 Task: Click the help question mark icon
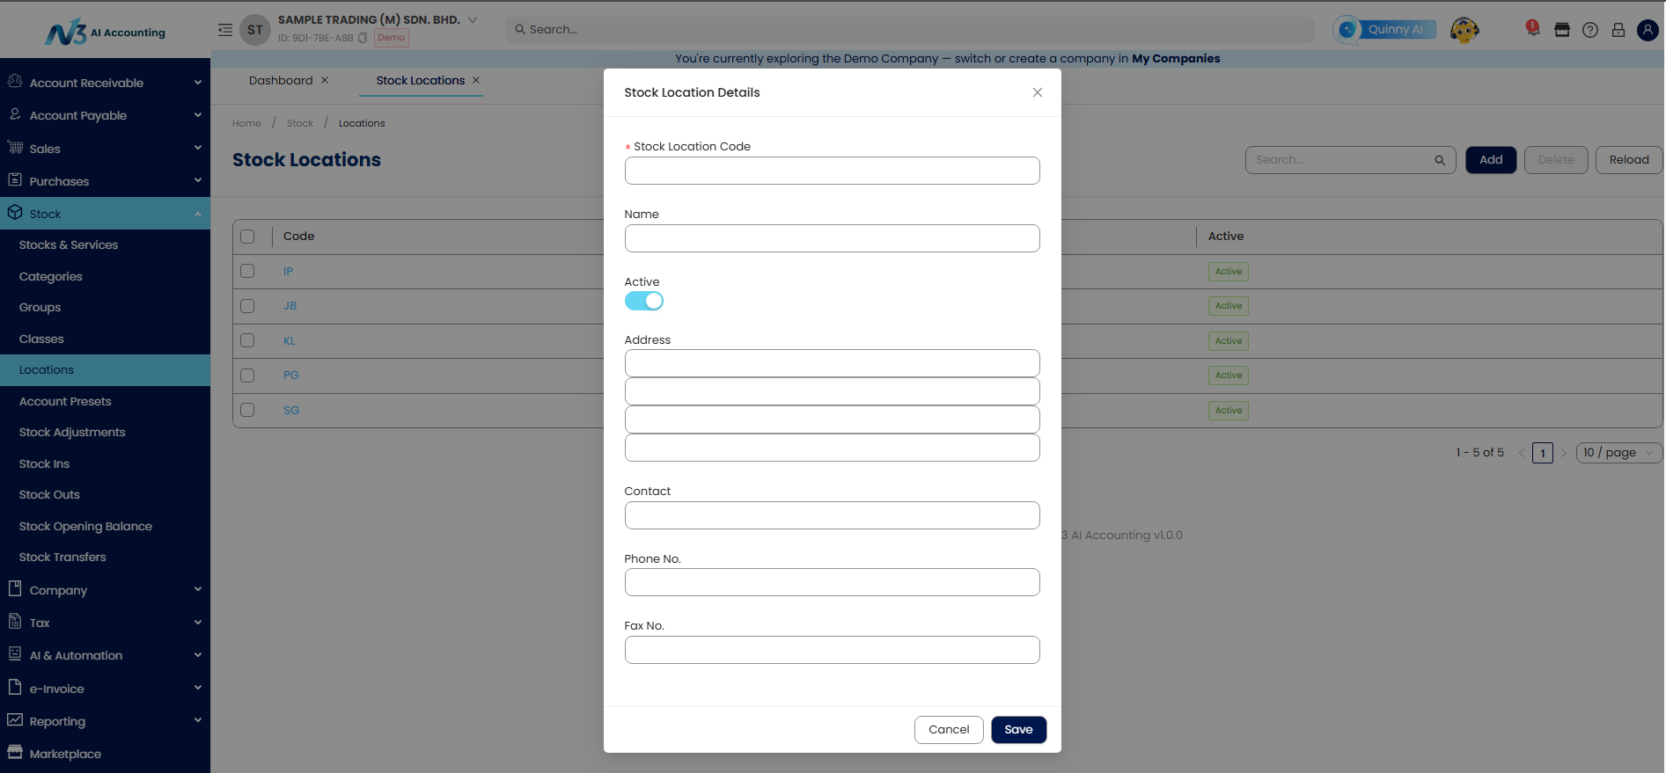1590,30
